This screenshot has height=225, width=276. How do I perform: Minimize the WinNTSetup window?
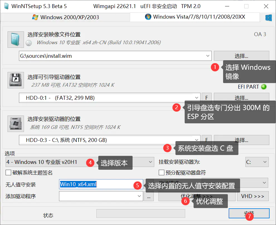(x=227, y=6)
